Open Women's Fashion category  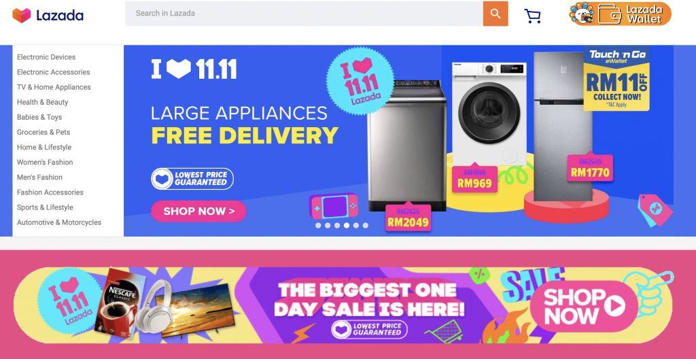[45, 163]
